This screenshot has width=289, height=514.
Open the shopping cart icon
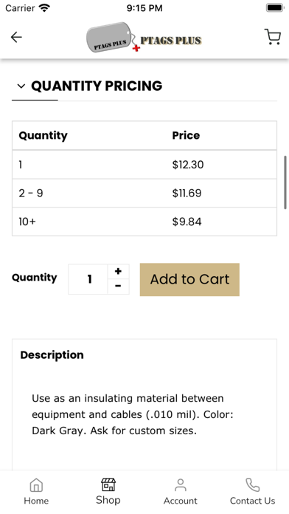tap(272, 37)
